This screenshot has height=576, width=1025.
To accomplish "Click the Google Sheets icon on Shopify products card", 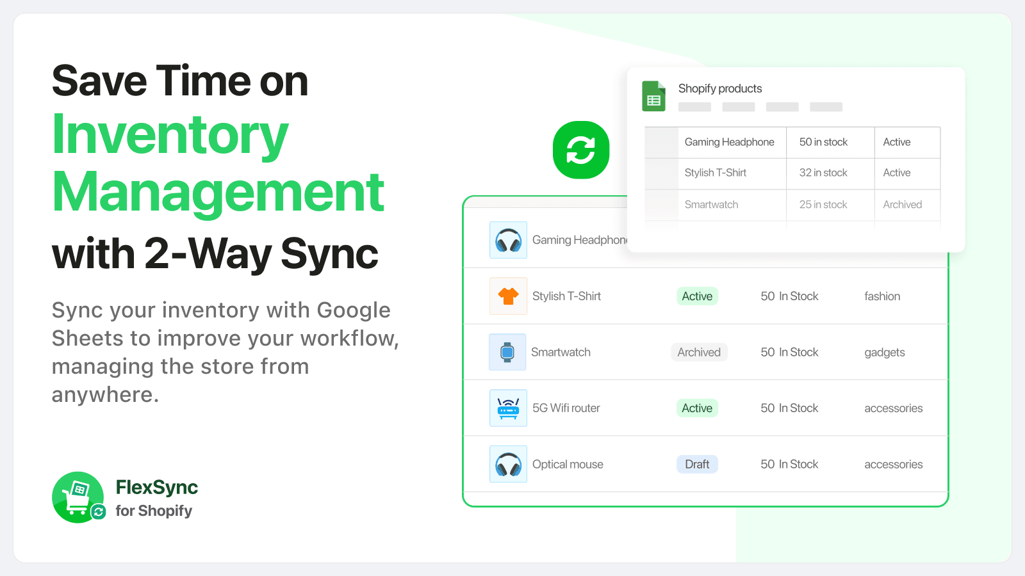I will 654,95.
